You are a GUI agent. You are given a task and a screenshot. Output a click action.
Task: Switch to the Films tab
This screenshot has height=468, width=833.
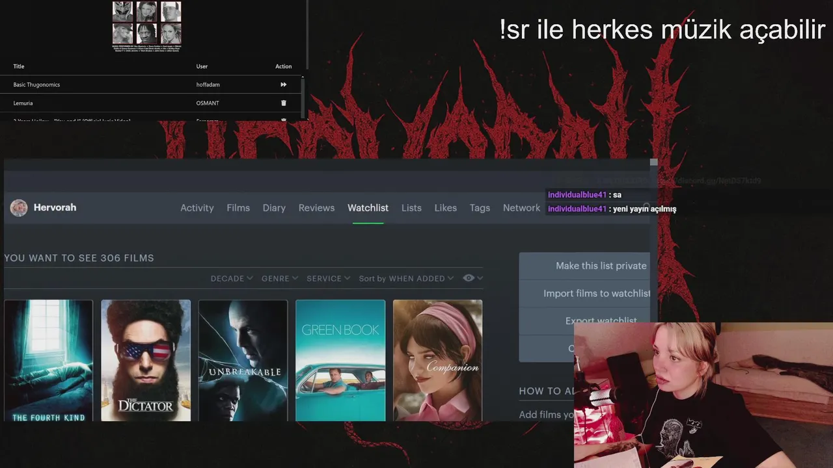(x=238, y=208)
